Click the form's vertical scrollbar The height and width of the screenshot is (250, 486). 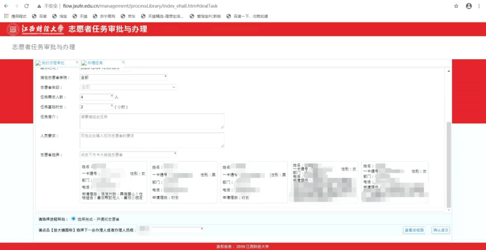[449, 164]
